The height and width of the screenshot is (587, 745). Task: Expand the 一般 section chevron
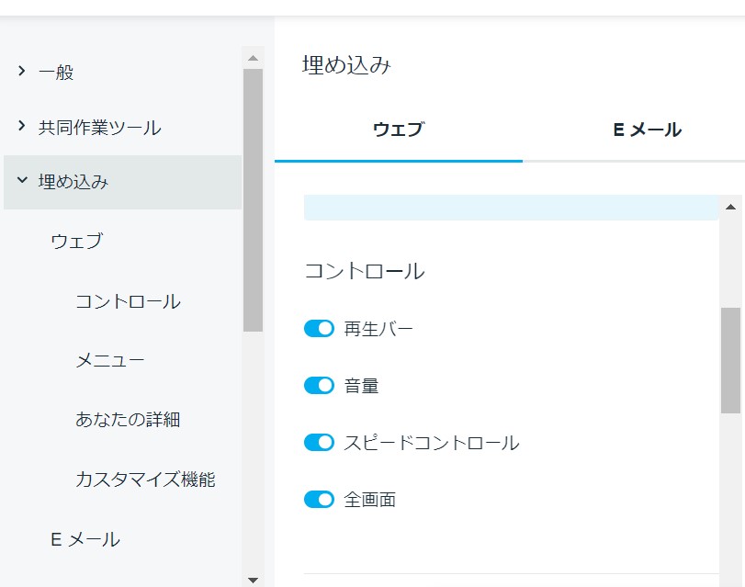click(x=21, y=72)
